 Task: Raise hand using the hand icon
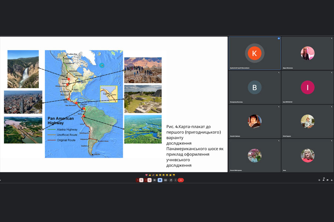171,180
